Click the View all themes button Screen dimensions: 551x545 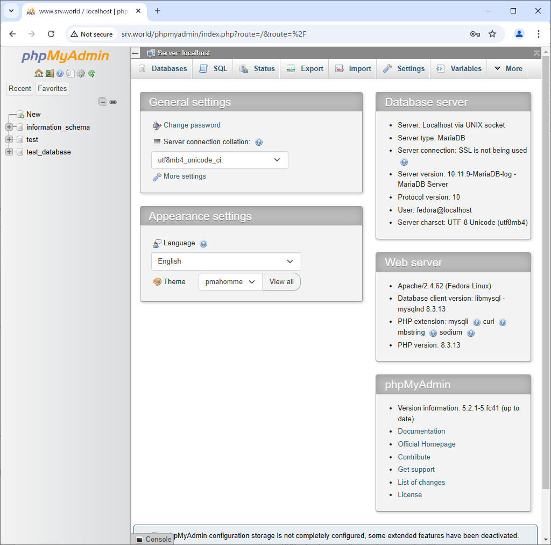[x=281, y=282]
